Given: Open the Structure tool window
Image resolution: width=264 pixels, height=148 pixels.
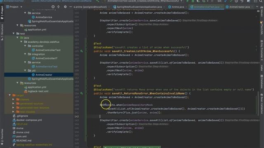Looking at the screenshot, I should point(2,32).
